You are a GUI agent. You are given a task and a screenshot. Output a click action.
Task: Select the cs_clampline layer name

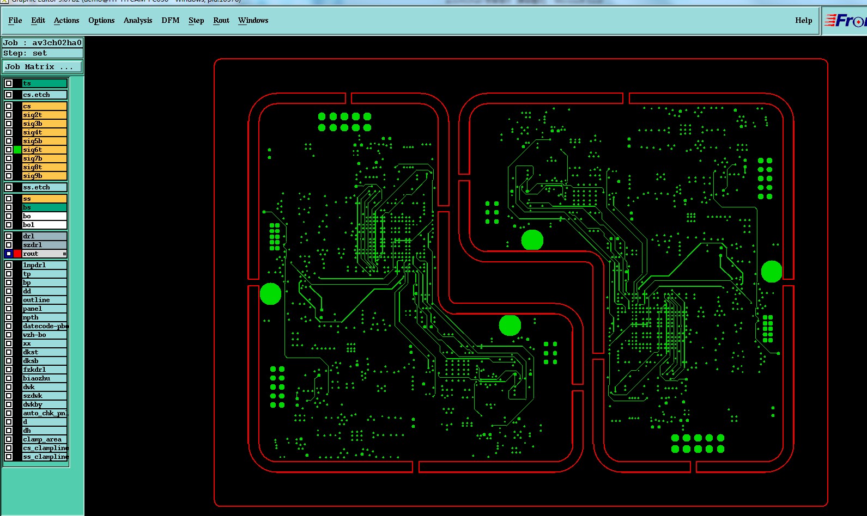coord(45,448)
